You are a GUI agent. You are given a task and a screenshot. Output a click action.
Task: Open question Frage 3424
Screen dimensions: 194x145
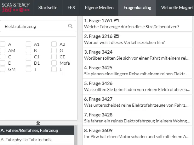(137, 55)
